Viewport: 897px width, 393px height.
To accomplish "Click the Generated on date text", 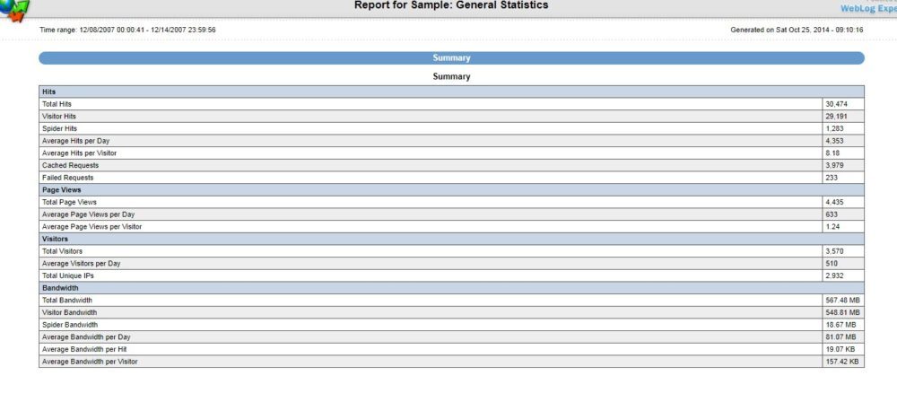I will tap(797, 30).
